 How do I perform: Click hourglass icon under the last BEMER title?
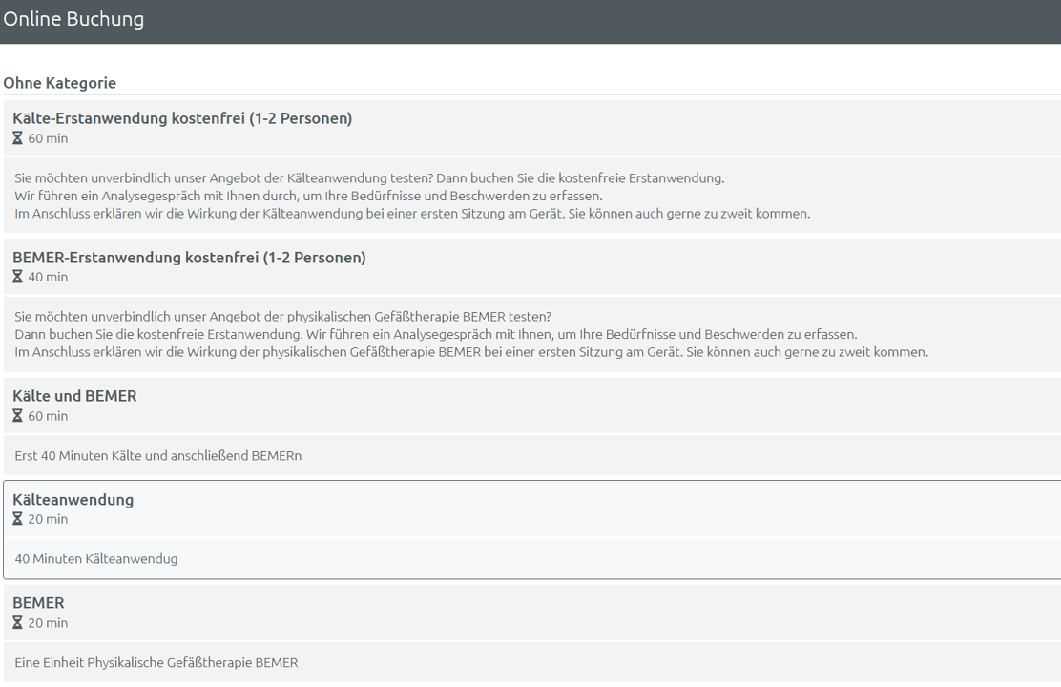17,623
